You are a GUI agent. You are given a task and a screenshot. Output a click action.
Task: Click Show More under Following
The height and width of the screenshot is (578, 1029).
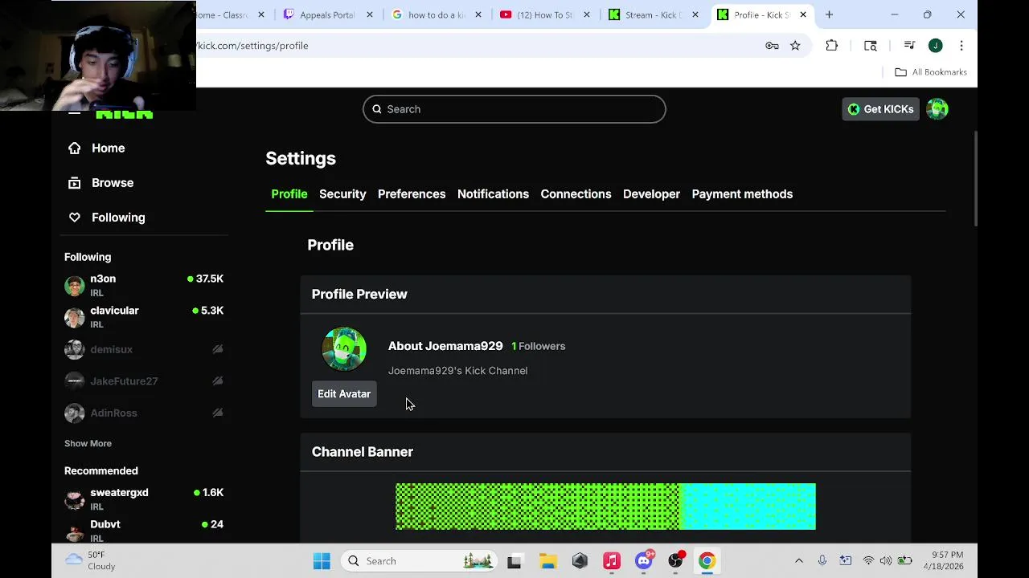[88, 443]
